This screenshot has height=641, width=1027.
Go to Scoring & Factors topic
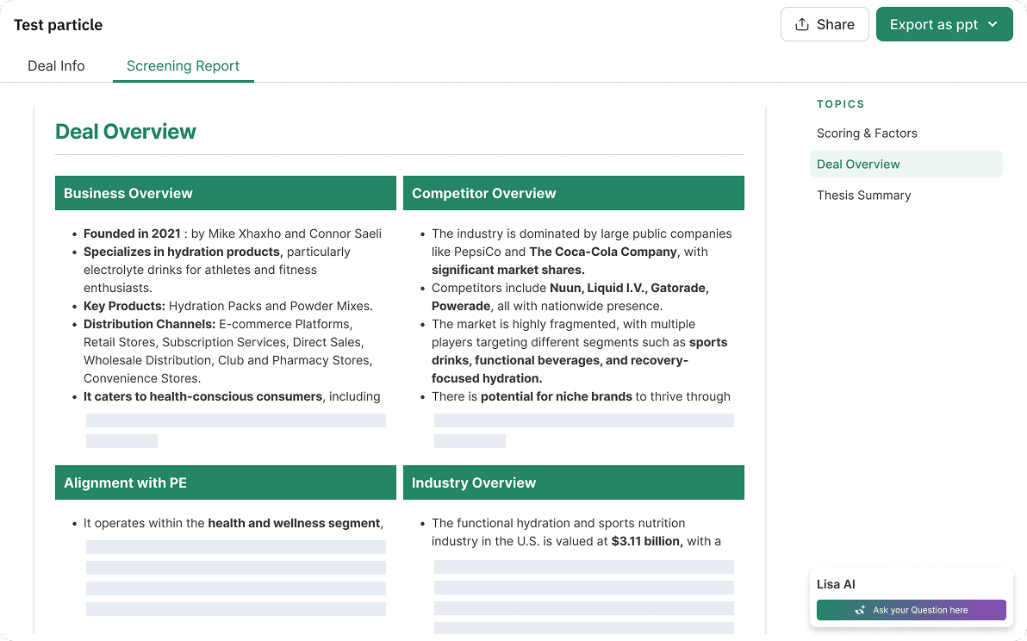click(x=867, y=134)
